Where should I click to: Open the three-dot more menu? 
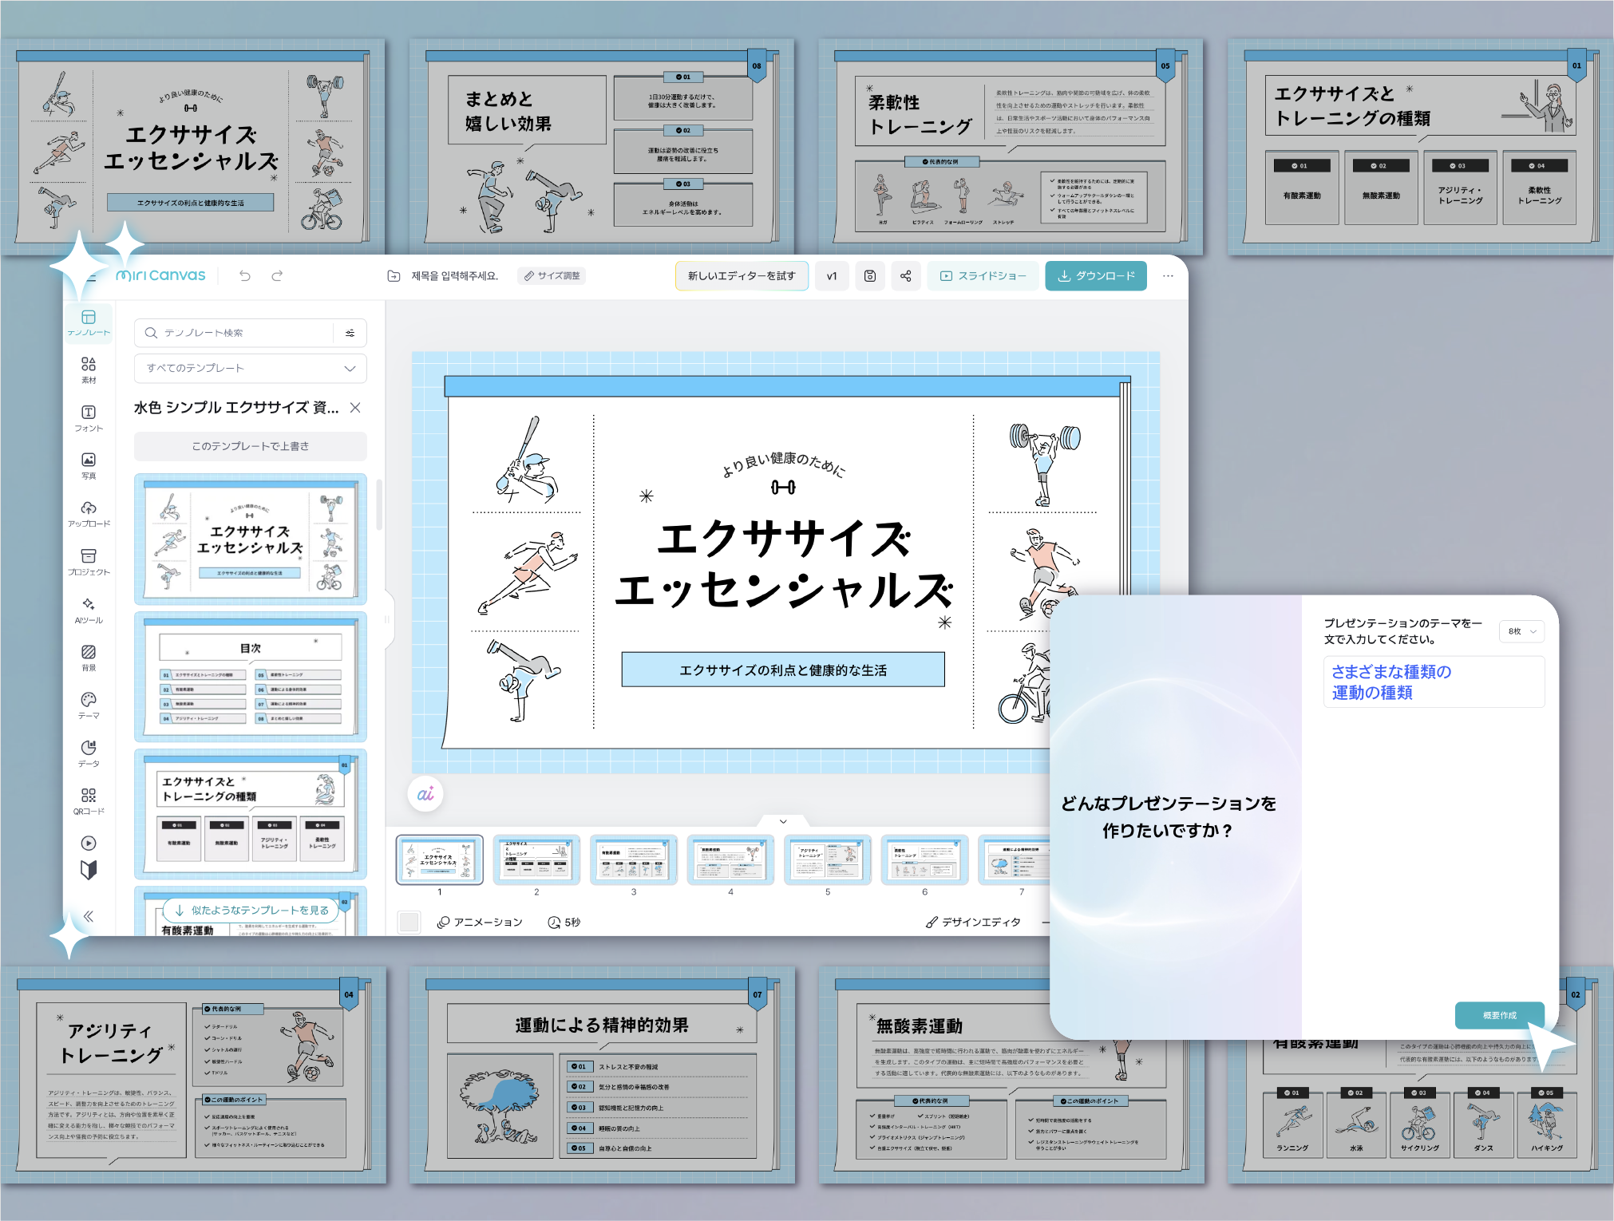tap(1168, 275)
